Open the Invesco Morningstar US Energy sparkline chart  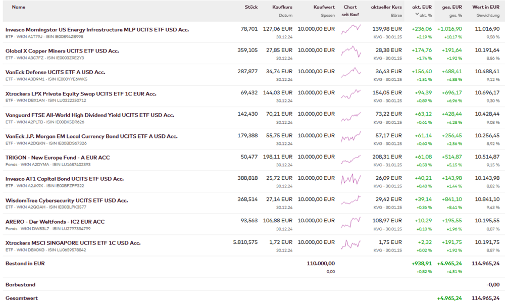tap(350, 29)
